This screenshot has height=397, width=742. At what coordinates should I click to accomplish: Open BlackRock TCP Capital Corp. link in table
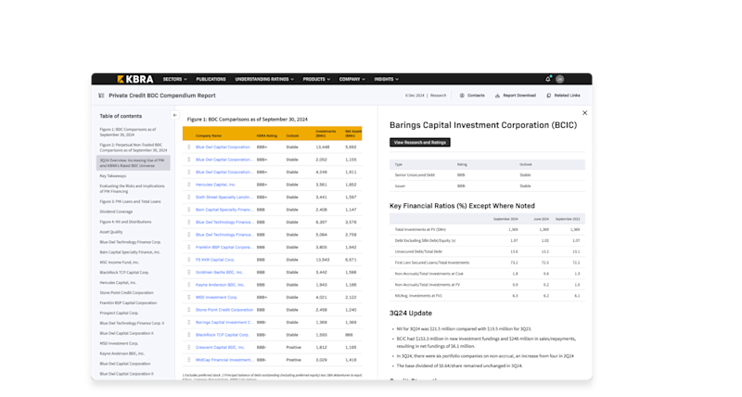[x=222, y=335]
